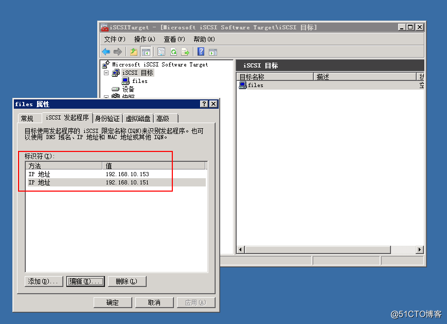This screenshot has width=447, height=324.
Task: Click the 方法 column header
Action: [64, 166]
